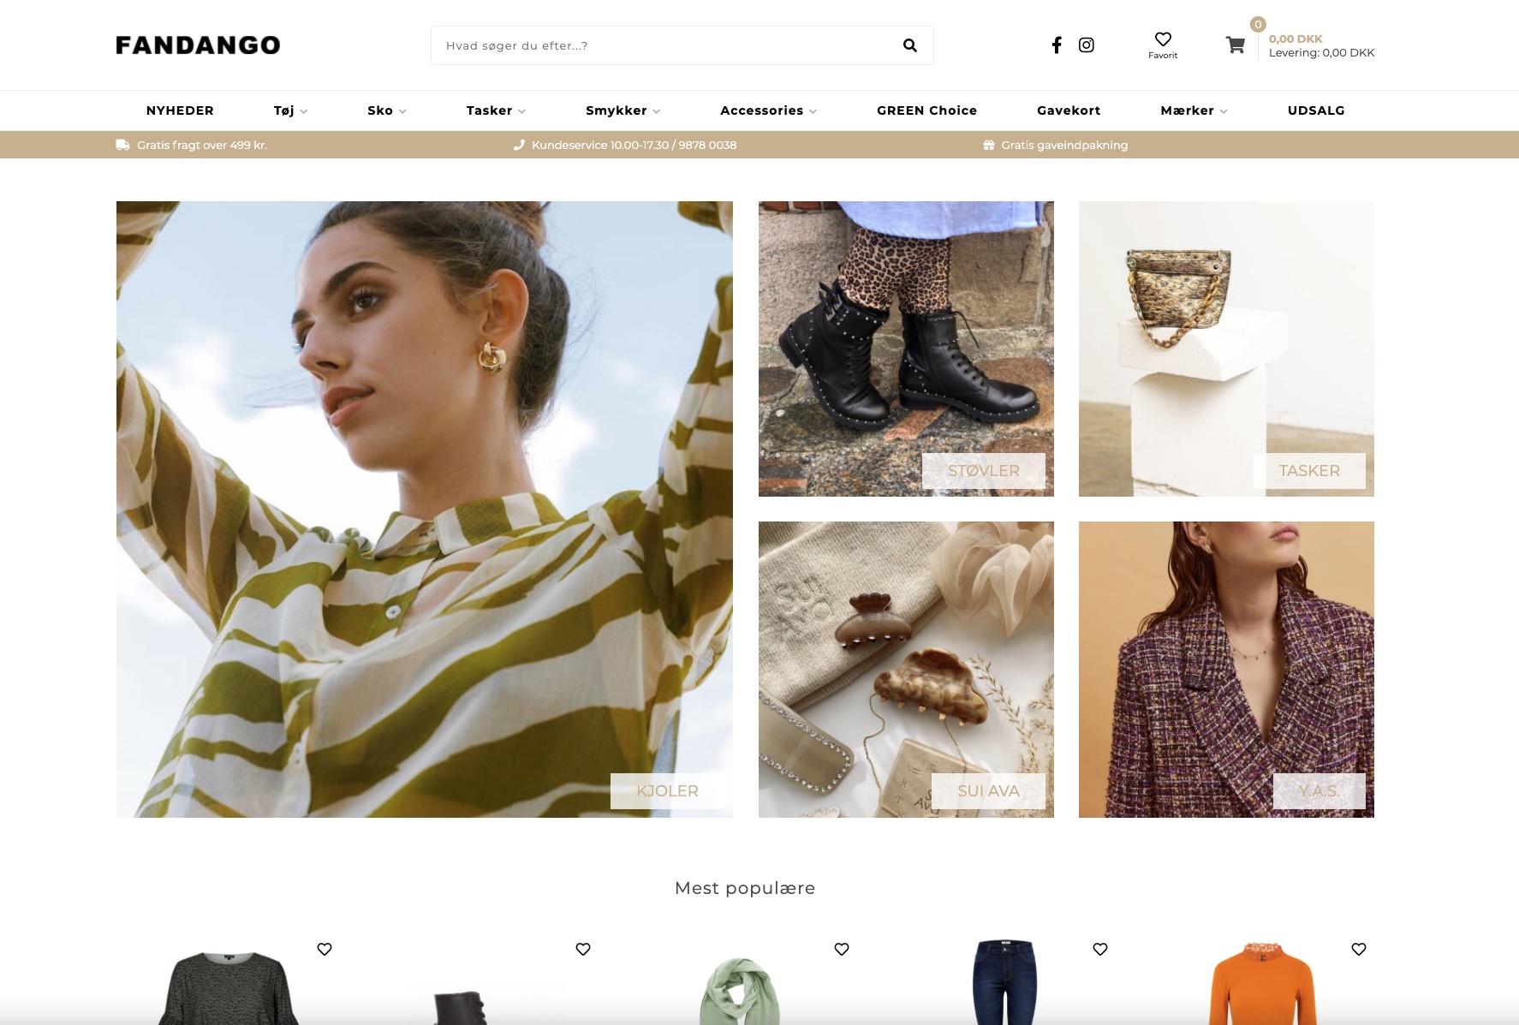Expand the Tøj dropdown menu

[x=290, y=110]
